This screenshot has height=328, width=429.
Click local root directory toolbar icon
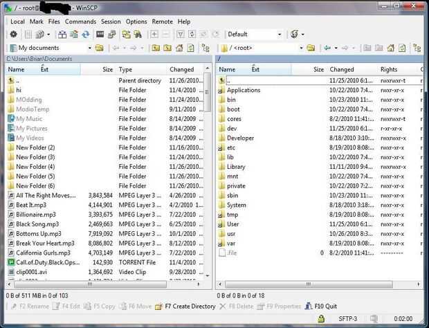(x=167, y=48)
